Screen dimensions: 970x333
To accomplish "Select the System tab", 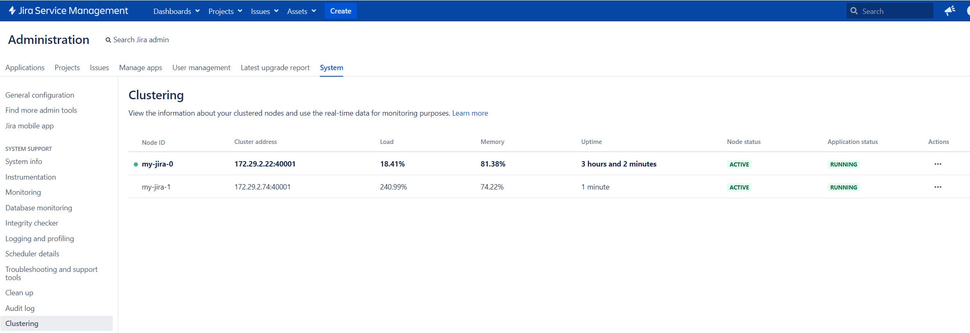I will tap(331, 68).
